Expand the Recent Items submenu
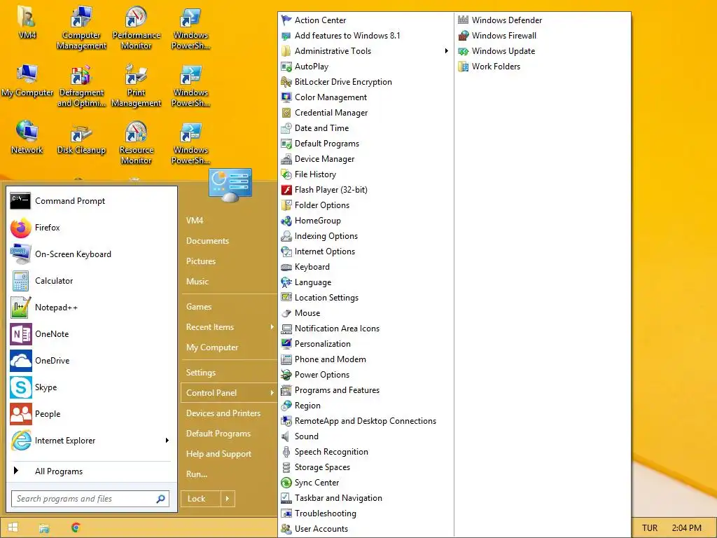The height and width of the screenshot is (538, 717). [229, 327]
